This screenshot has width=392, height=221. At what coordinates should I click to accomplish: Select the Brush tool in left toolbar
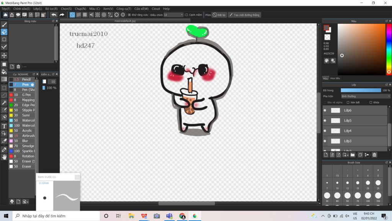(4, 25)
